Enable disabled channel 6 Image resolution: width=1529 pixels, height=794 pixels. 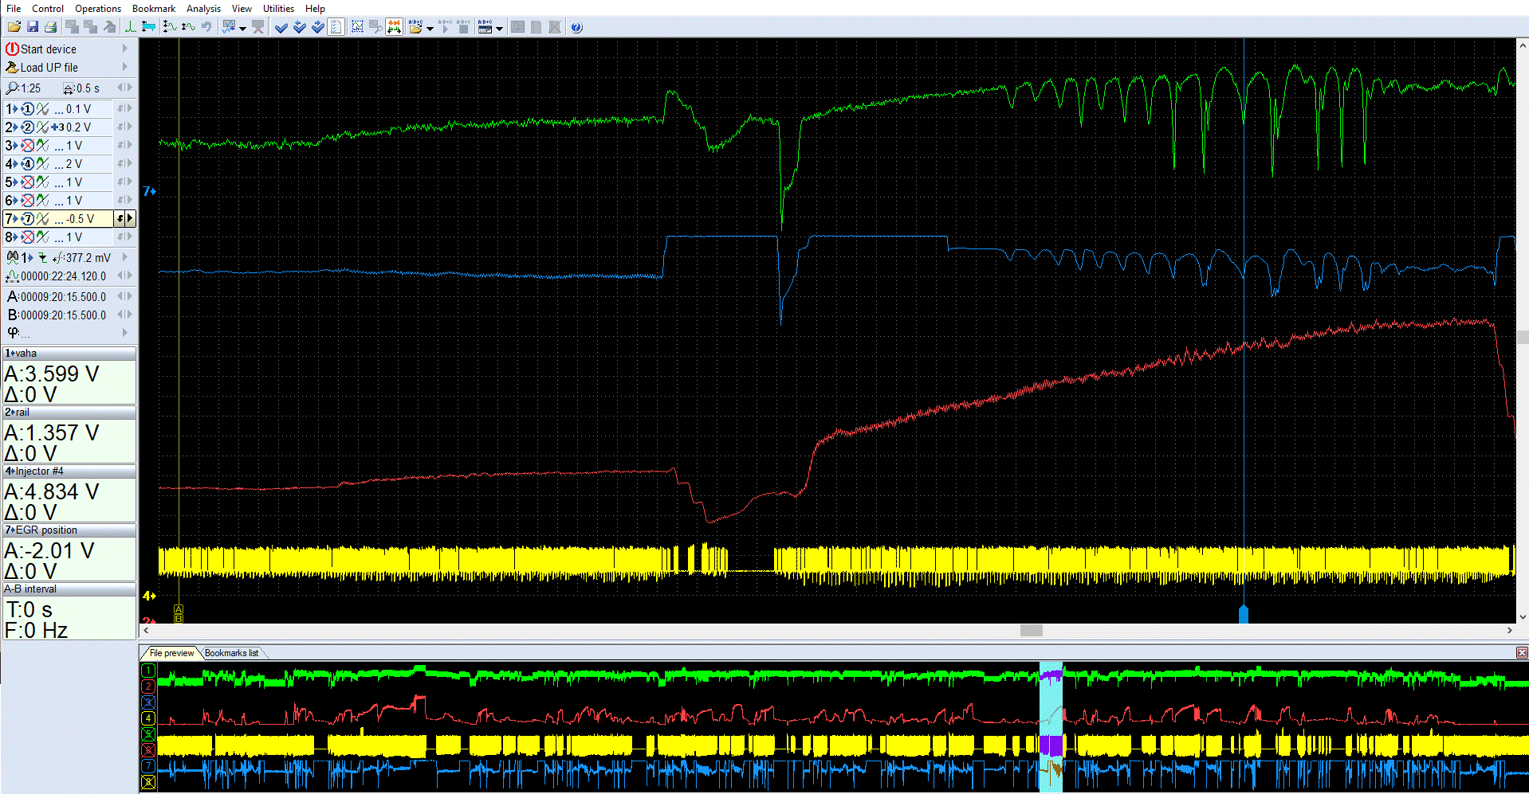point(27,201)
